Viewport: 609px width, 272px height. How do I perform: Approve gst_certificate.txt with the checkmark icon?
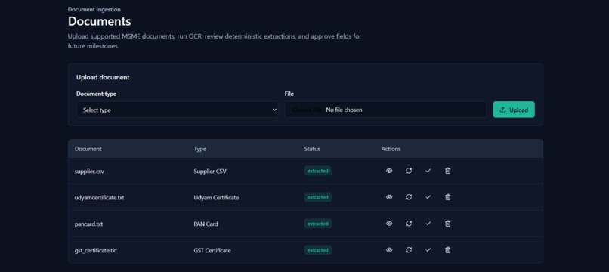(x=428, y=250)
